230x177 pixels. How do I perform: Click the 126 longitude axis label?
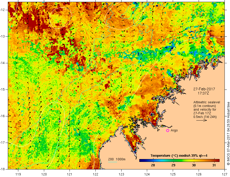click(199, 174)
